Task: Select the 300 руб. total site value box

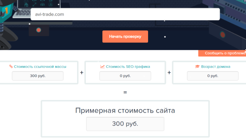Action: click(x=125, y=124)
